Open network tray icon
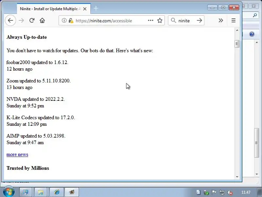 click(222, 192)
